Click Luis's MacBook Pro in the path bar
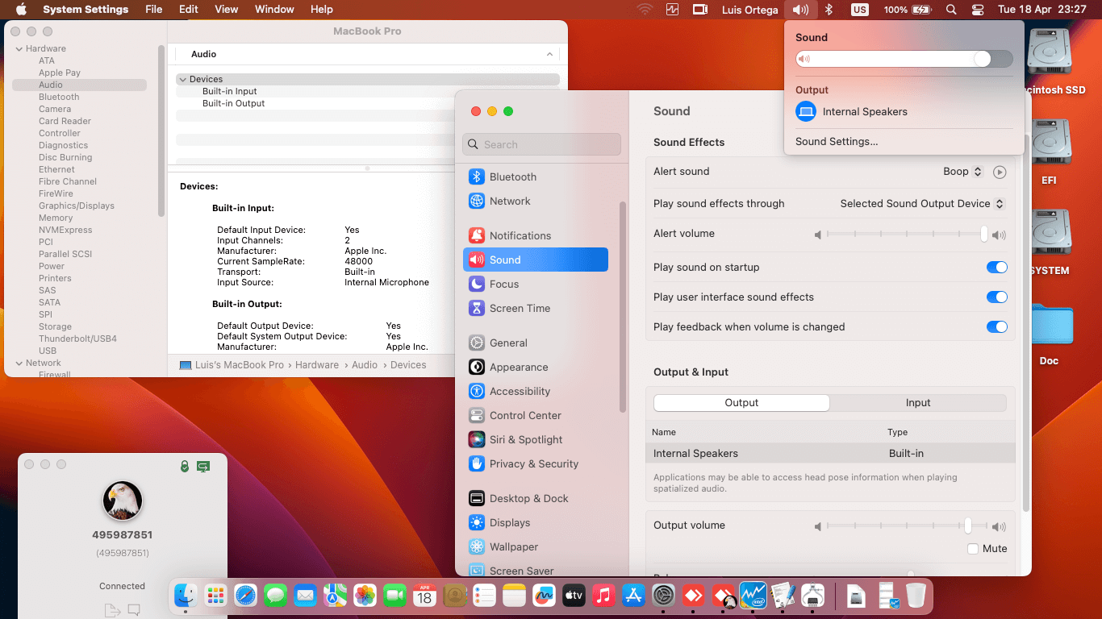This screenshot has height=619, width=1102. tap(232, 365)
